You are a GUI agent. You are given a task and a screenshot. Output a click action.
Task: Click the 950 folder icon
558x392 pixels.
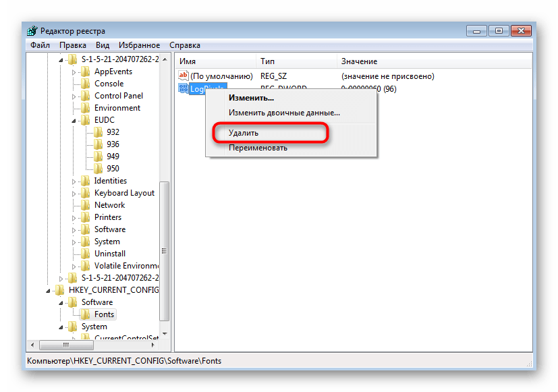[x=99, y=169]
